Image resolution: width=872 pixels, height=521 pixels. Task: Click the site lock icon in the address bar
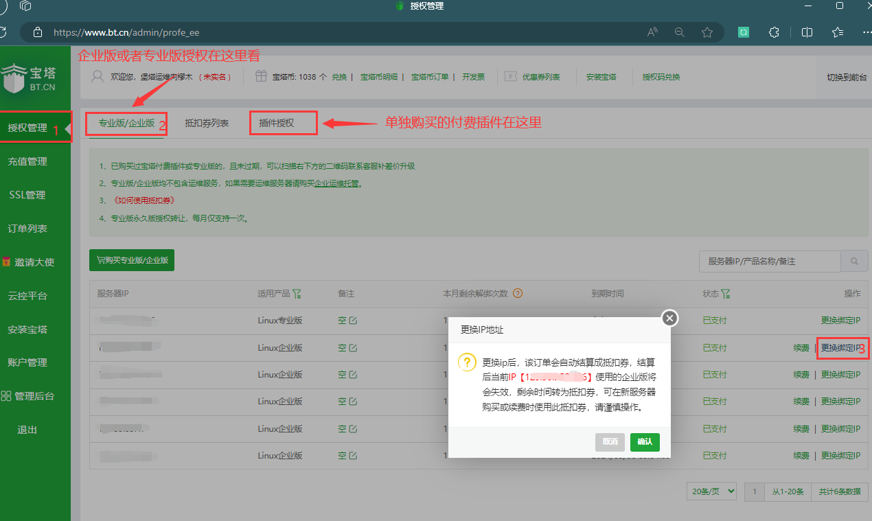[38, 32]
